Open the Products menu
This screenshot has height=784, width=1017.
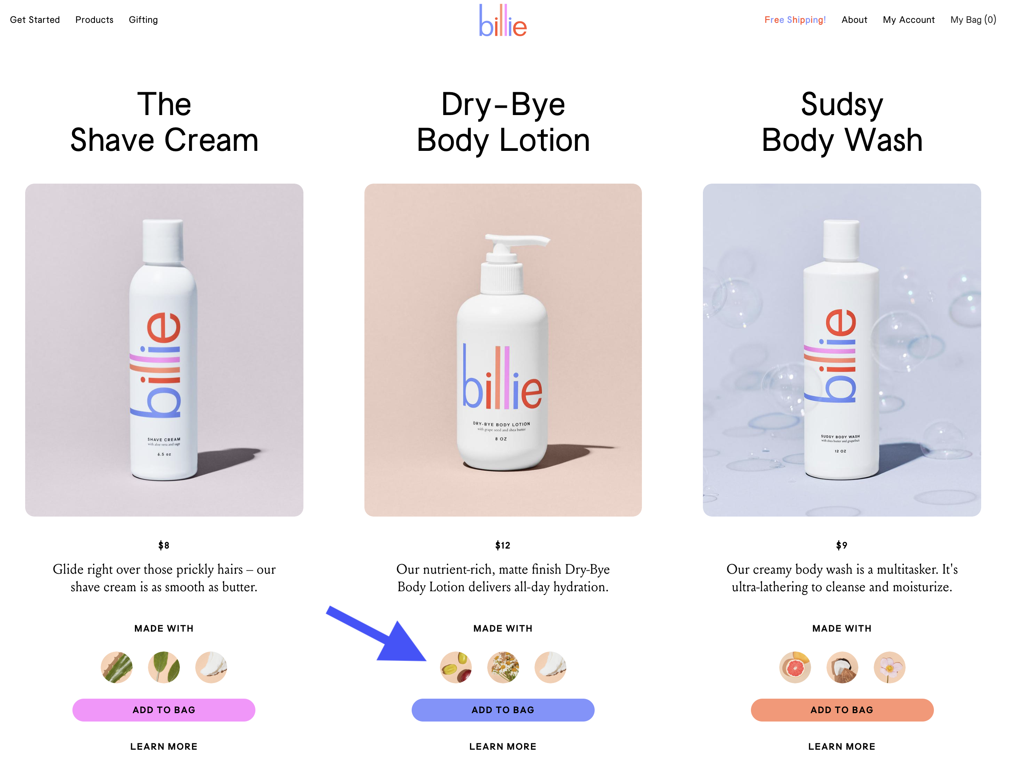pos(95,19)
